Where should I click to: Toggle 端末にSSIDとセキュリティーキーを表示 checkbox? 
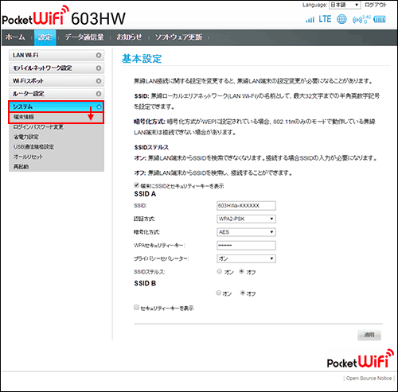(136, 185)
